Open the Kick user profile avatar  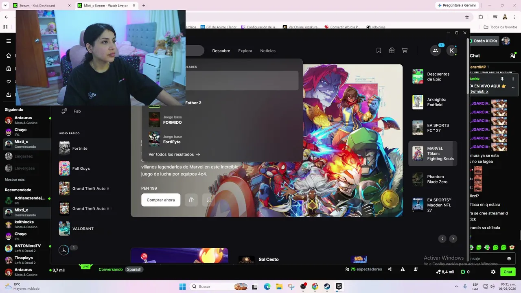point(506,41)
